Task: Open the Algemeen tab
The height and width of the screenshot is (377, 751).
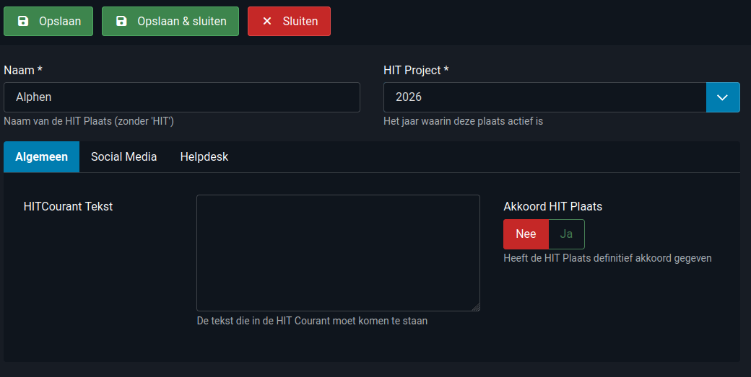Action: pyautogui.click(x=41, y=157)
